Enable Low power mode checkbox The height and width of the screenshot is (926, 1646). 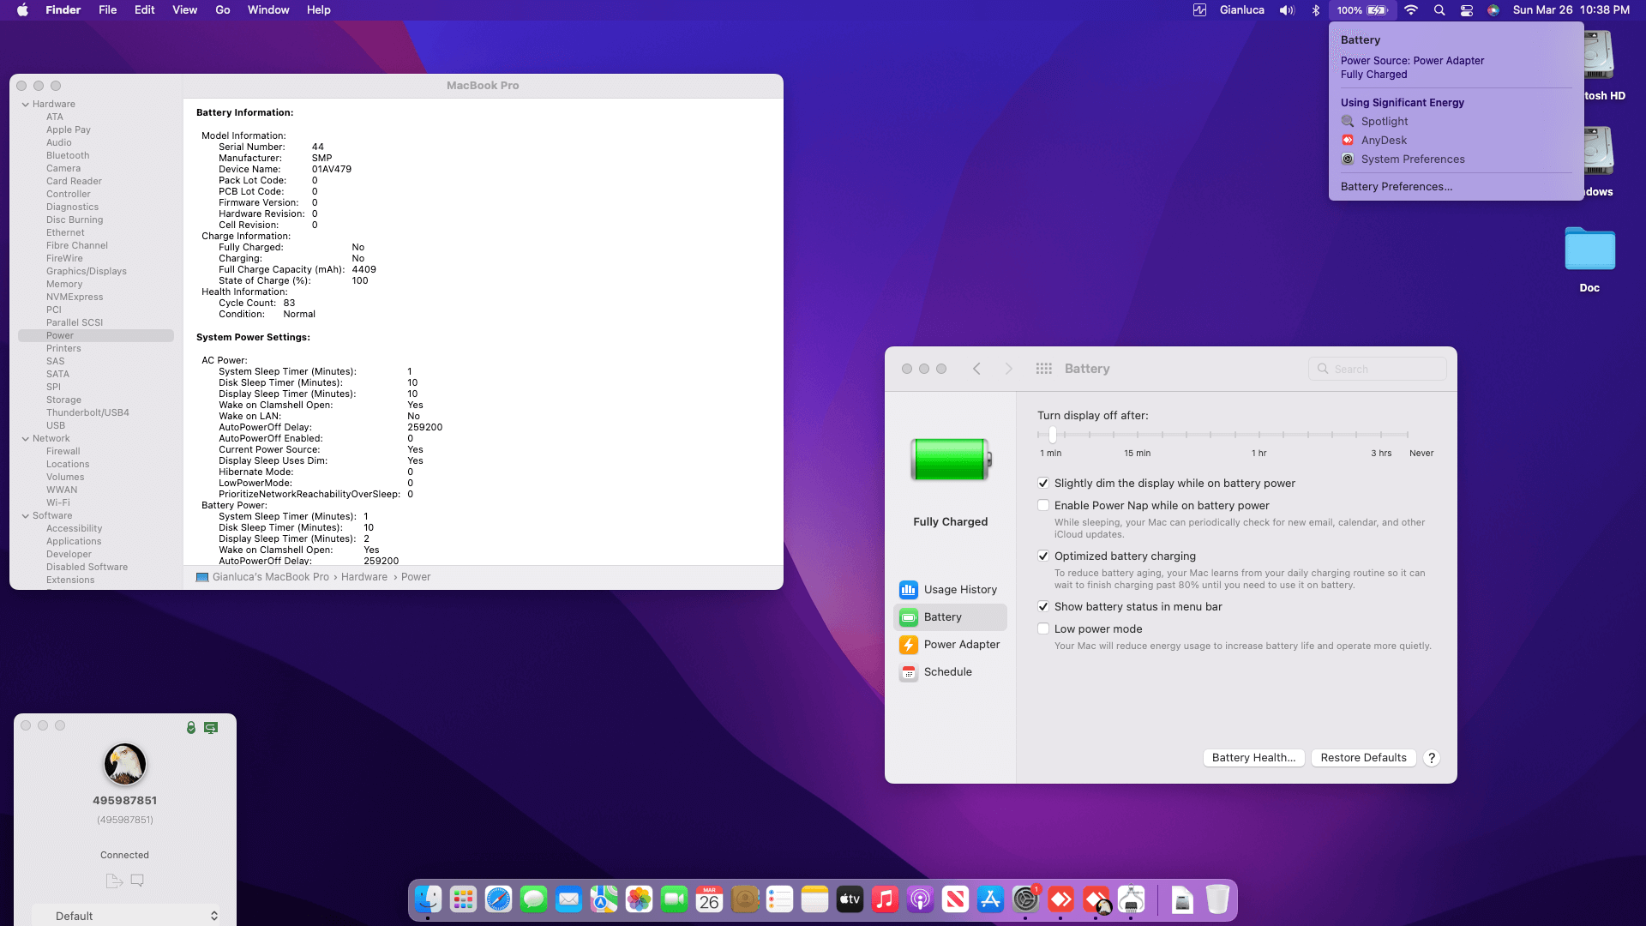coord(1043,629)
